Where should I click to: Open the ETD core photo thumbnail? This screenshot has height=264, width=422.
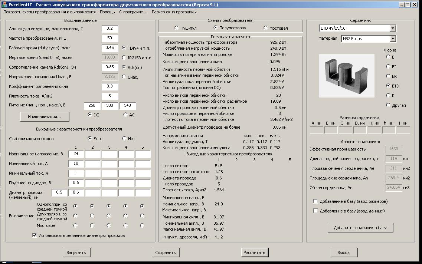click(x=346, y=76)
